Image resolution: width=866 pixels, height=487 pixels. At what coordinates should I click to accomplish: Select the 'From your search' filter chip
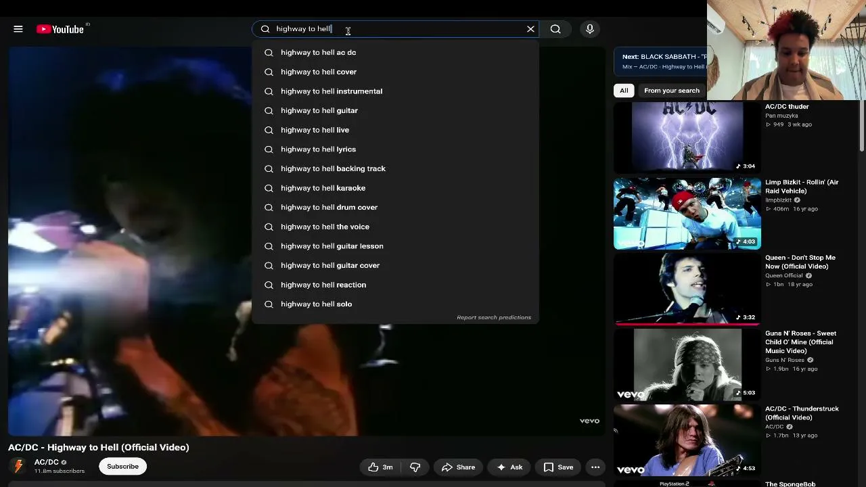pyautogui.click(x=672, y=91)
